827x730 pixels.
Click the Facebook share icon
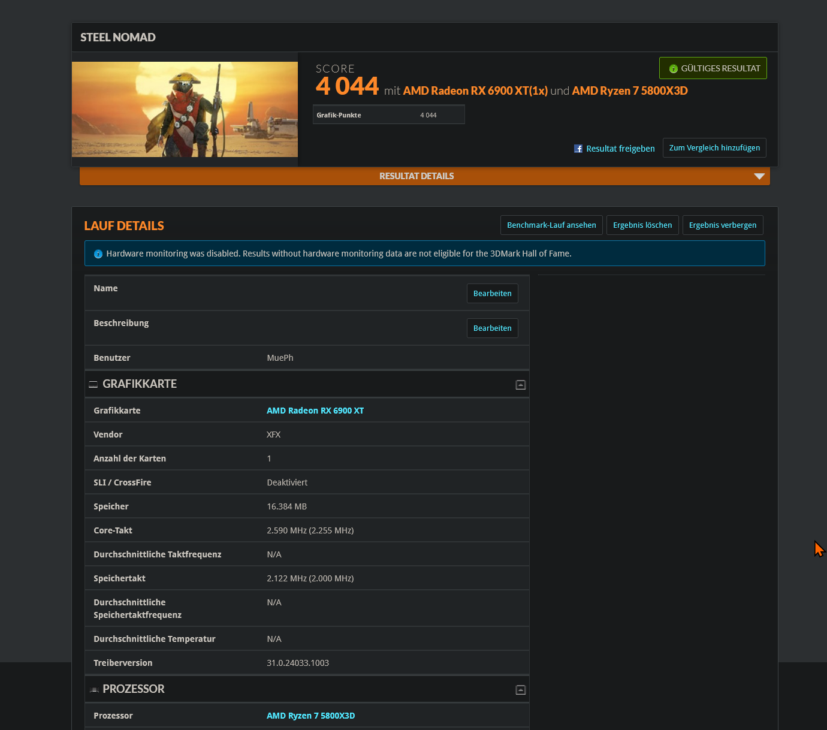(x=578, y=149)
